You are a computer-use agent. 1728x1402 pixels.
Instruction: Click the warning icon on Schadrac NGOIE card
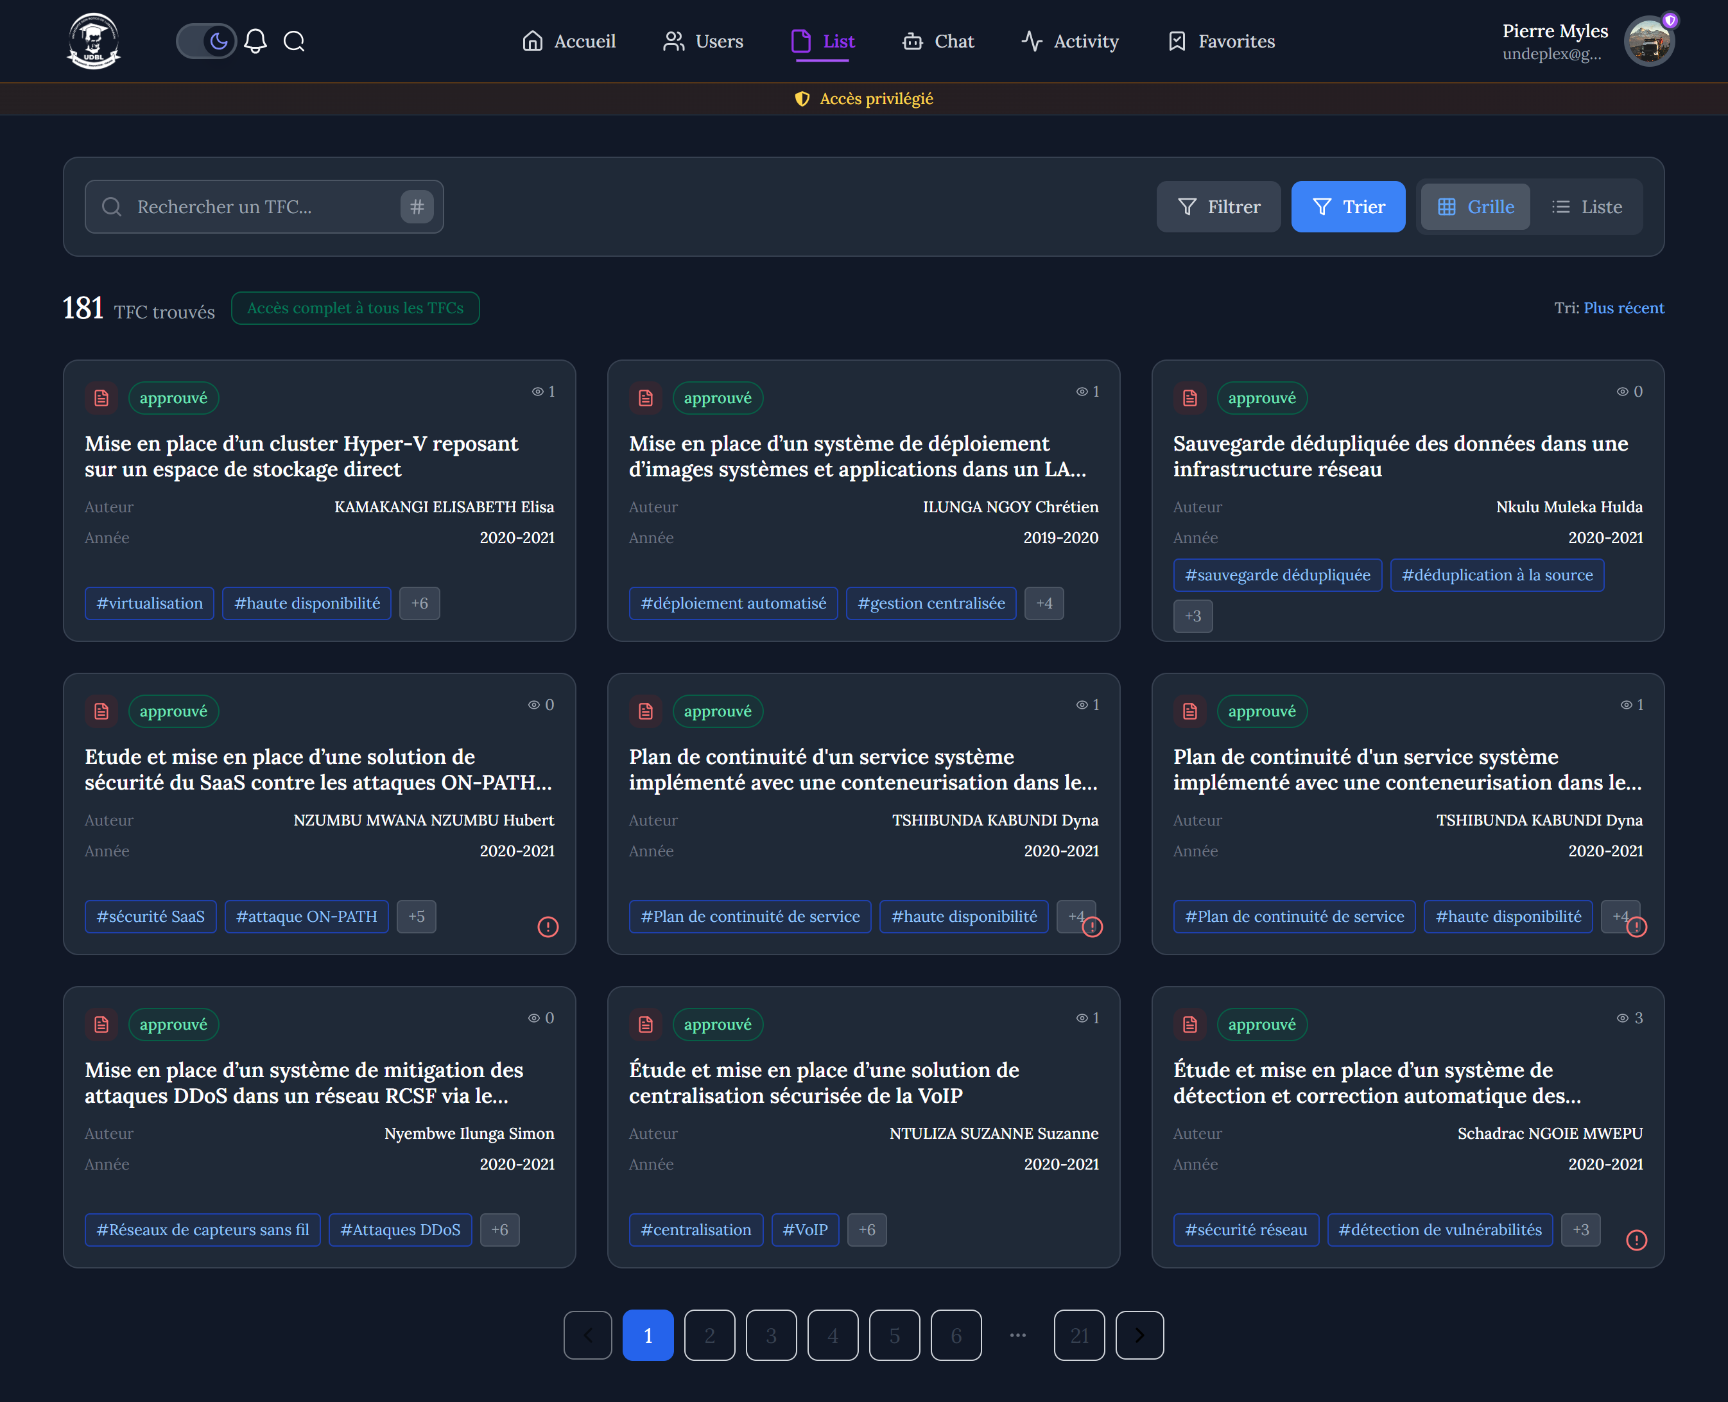pyautogui.click(x=1636, y=1240)
